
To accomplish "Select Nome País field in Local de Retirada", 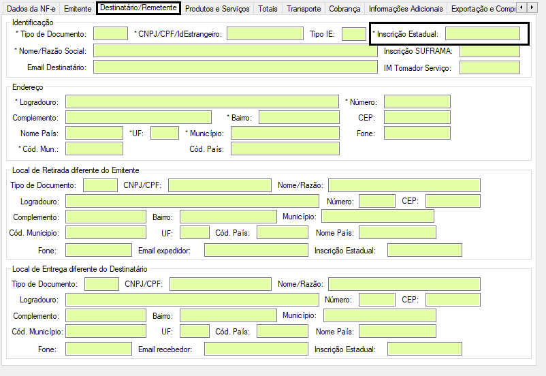I will [x=398, y=232].
